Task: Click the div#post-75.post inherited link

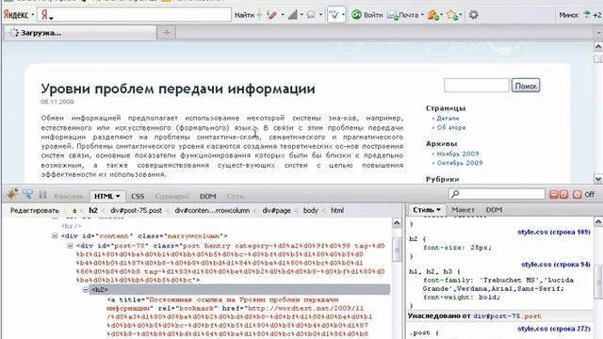Action: point(507,316)
